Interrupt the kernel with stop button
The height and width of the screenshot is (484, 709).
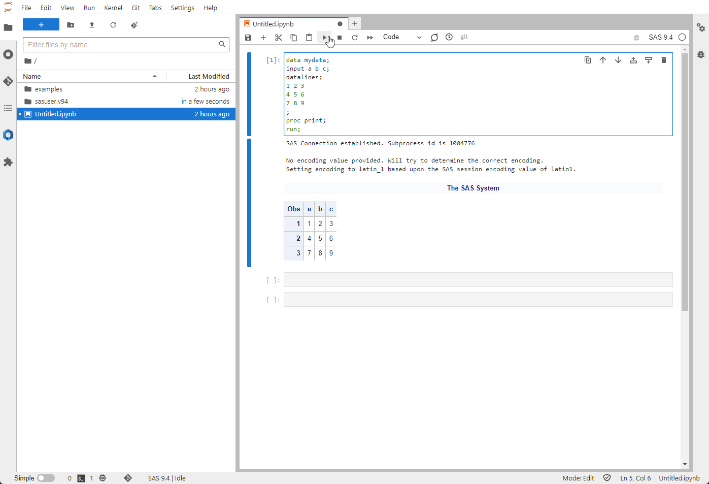[x=340, y=38]
